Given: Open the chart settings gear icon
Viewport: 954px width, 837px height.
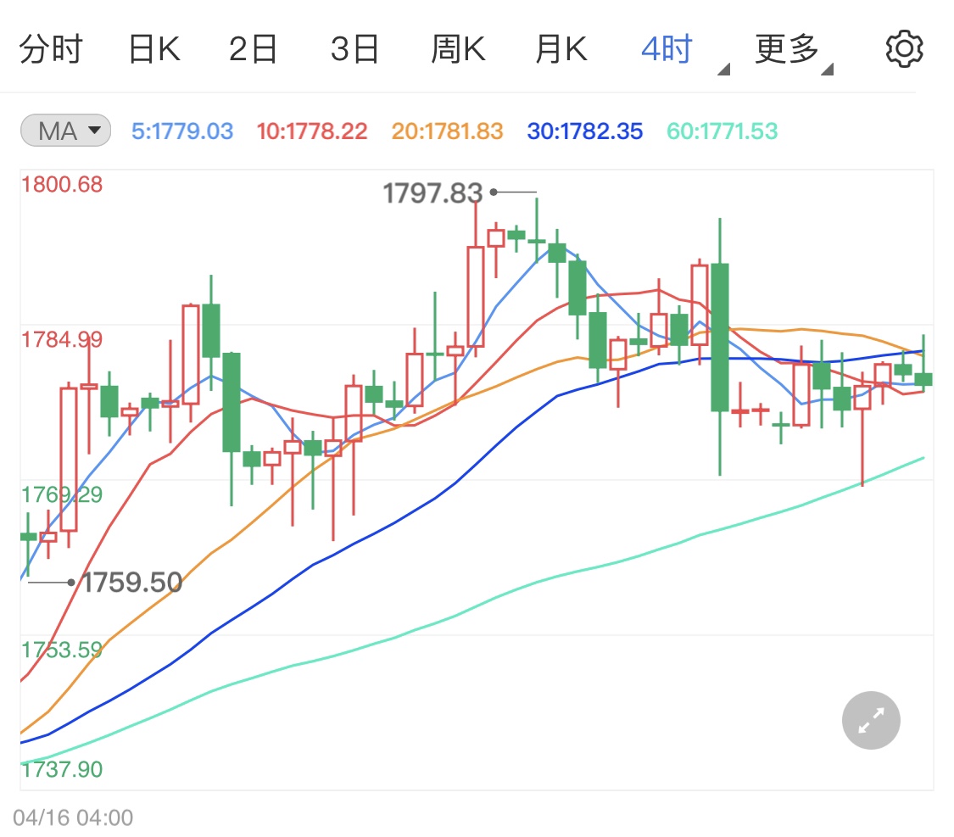Looking at the screenshot, I should click(x=903, y=48).
